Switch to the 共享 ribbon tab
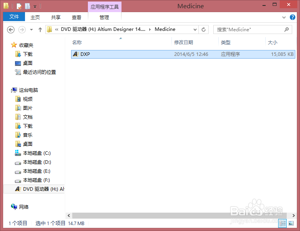Image resolution: width=300 pixels, height=231 pixels. (56, 18)
